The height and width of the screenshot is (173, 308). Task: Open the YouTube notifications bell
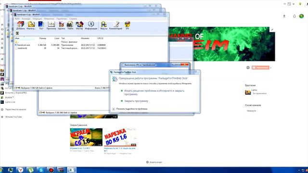[294, 16]
